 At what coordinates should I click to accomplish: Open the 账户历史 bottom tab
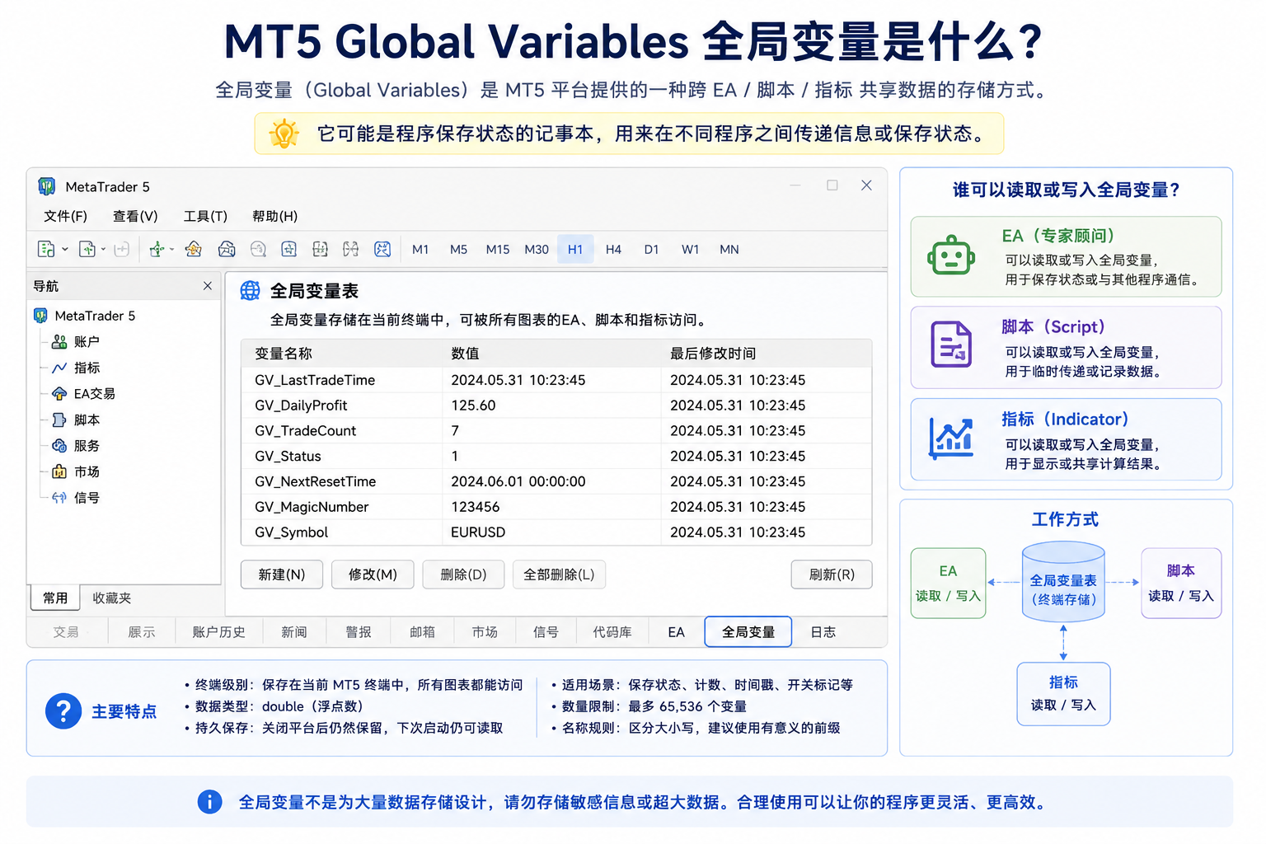pos(219,632)
